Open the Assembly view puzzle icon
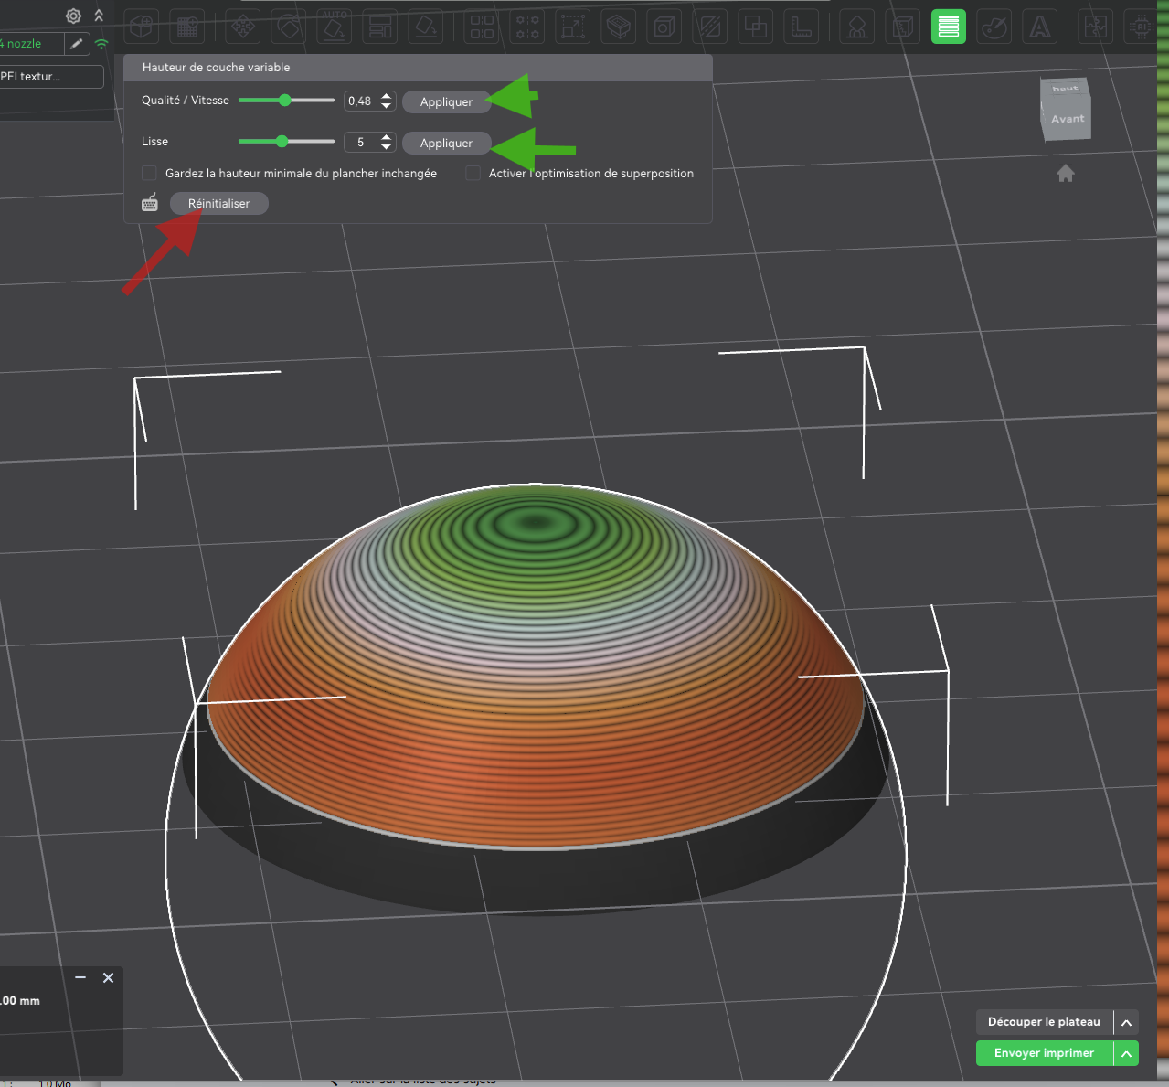The image size is (1169, 1087). pyautogui.click(x=1096, y=27)
